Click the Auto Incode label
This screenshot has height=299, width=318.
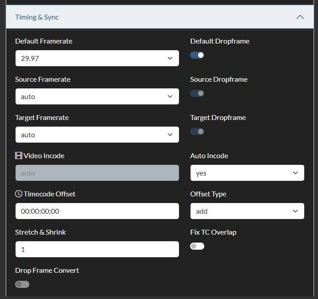tap(209, 156)
